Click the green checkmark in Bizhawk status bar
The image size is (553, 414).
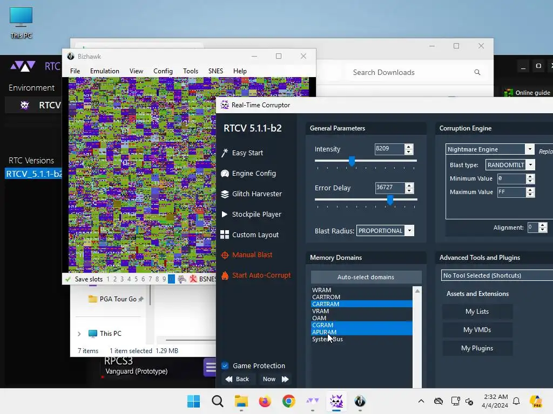click(68, 279)
